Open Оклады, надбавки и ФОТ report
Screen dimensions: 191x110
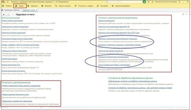tap(20, 45)
